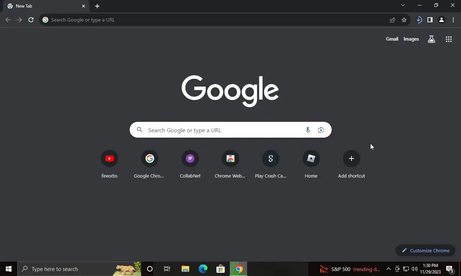Start voice search with microphone icon
The height and width of the screenshot is (276, 461).
pos(308,130)
